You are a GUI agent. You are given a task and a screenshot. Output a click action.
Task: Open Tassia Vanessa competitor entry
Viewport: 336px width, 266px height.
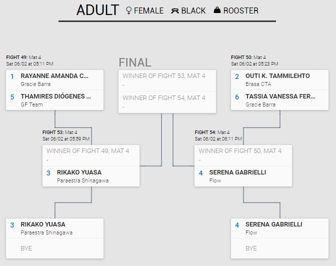pos(279,96)
